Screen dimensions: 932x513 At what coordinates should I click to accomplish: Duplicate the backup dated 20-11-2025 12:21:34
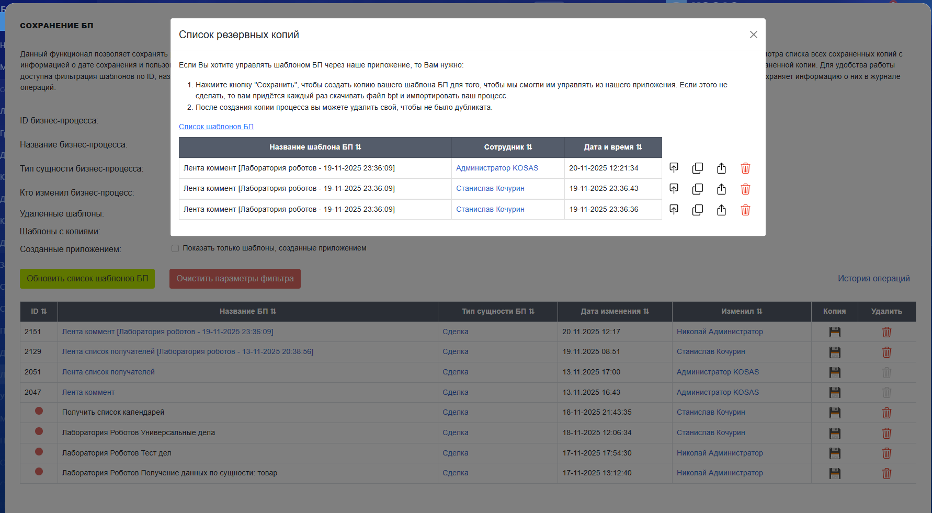point(698,168)
